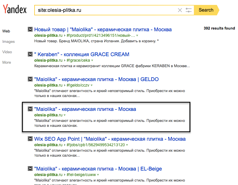The height and width of the screenshot is (185, 238).
Task: Expand dropdown arrow after #!grace/ceka URL
Action: (x=92, y=61)
